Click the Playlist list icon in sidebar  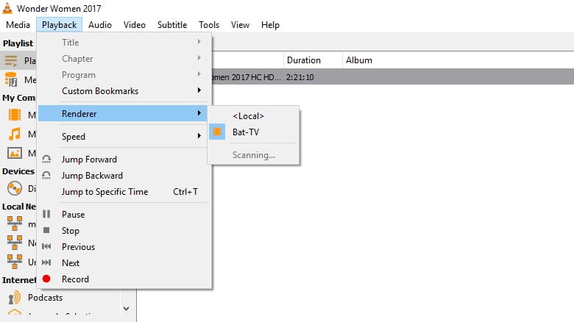(x=11, y=61)
